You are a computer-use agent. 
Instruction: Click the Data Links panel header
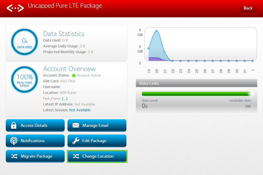(x=196, y=83)
